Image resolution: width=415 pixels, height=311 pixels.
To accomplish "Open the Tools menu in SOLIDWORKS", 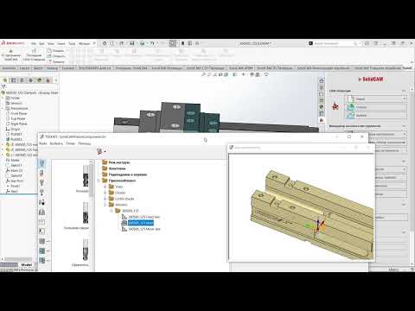I will click(72, 43).
